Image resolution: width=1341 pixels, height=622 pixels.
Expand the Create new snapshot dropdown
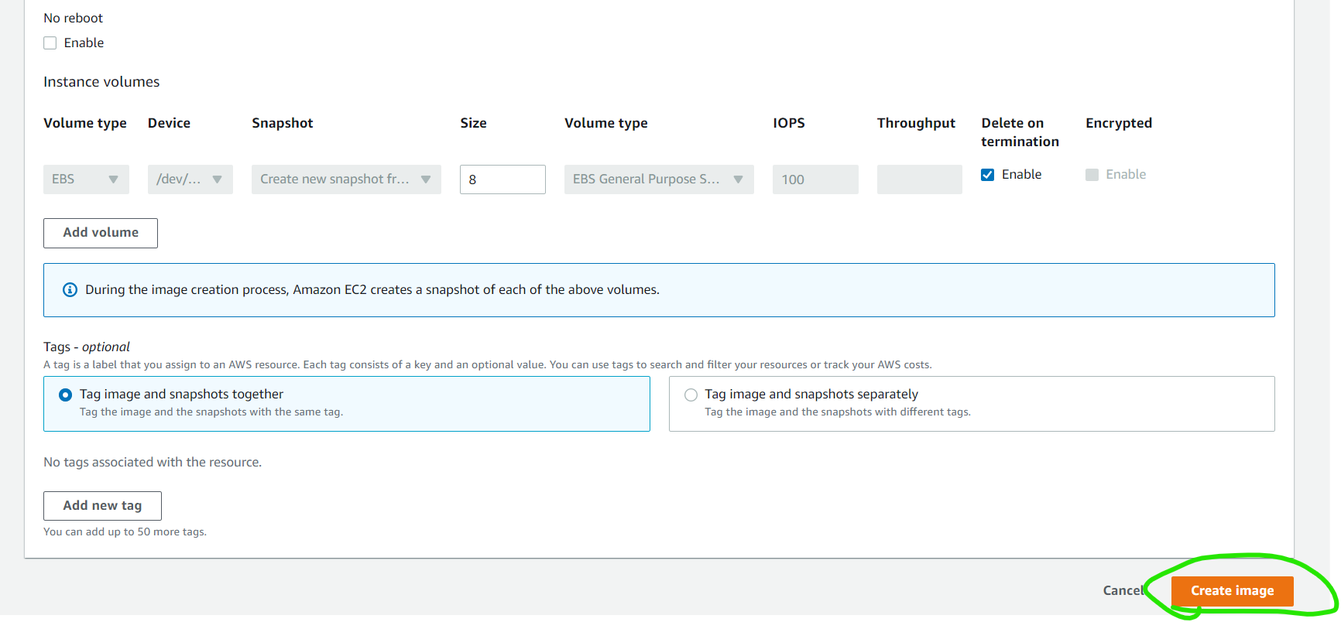[346, 179]
